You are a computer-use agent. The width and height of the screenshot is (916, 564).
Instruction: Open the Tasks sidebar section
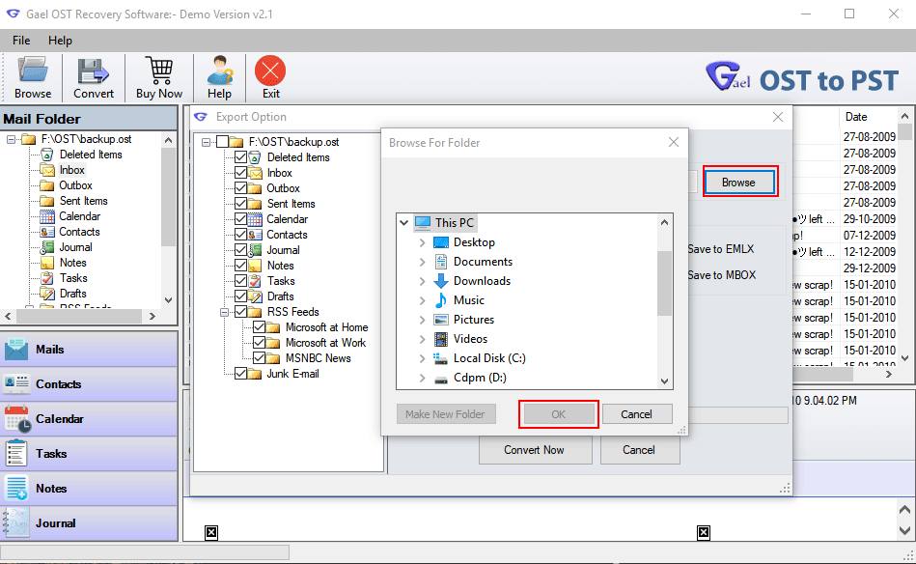90,454
